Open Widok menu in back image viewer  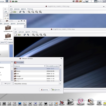point(23,9)
